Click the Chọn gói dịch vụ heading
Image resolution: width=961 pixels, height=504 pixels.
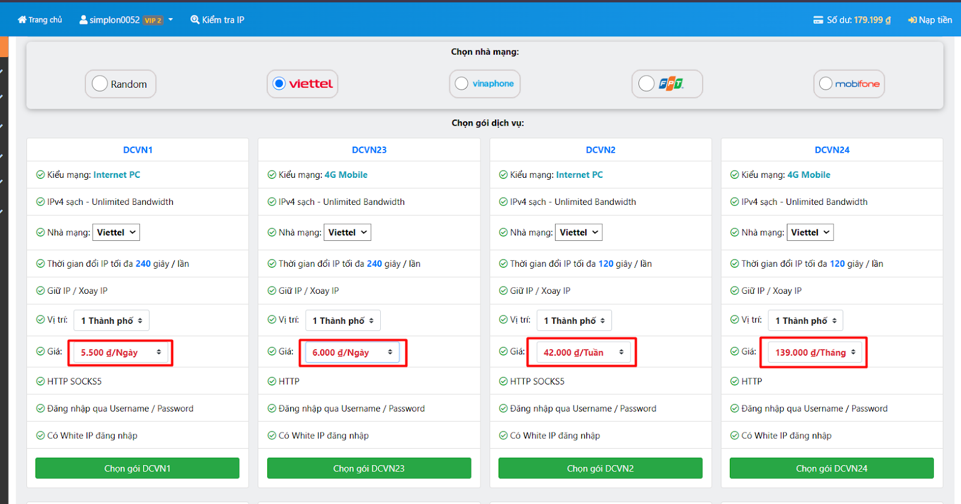click(488, 123)
